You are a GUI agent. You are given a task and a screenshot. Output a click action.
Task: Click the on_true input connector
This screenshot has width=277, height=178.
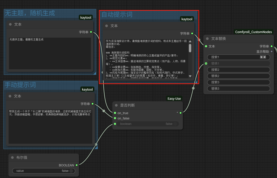pyautogui.click(x=115, y=113)
